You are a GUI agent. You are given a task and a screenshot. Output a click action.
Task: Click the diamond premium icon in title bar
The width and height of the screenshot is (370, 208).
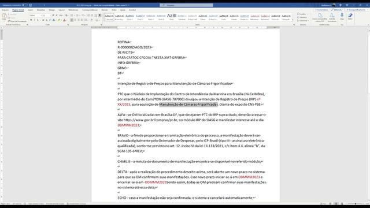coord(341,5)
